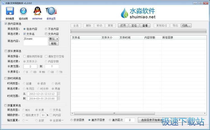This screenshot has width=210, height=130.
Task: Toggle the 文件名 filter target checkbox
Action: point(25,34)
